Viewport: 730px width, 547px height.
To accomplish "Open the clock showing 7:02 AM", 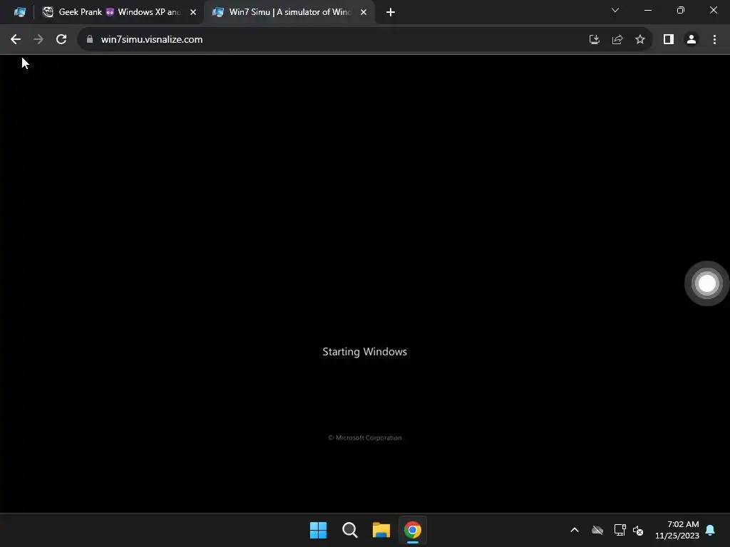I will [x=677, y=530].
